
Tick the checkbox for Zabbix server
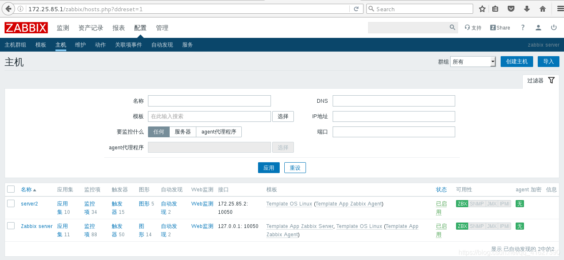pyautogui.click(x=11, y=226)
